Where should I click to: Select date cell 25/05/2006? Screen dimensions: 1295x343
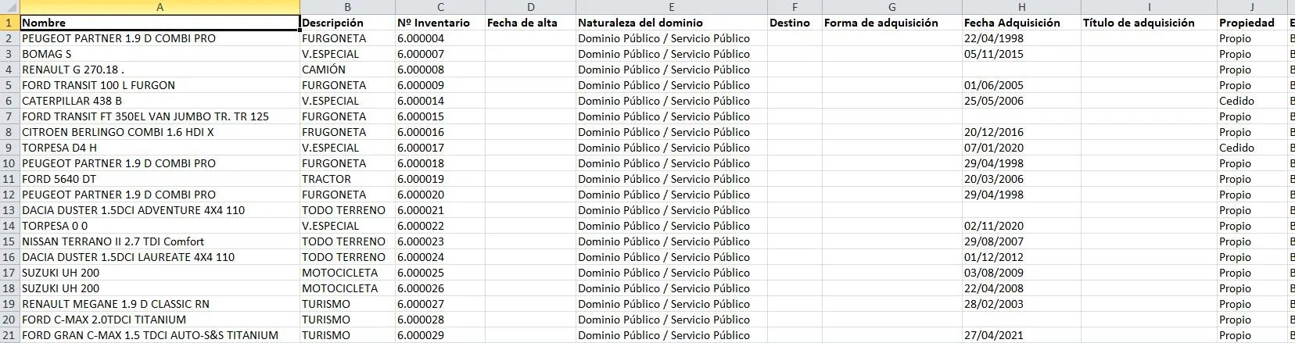[x=1021, y=101]
